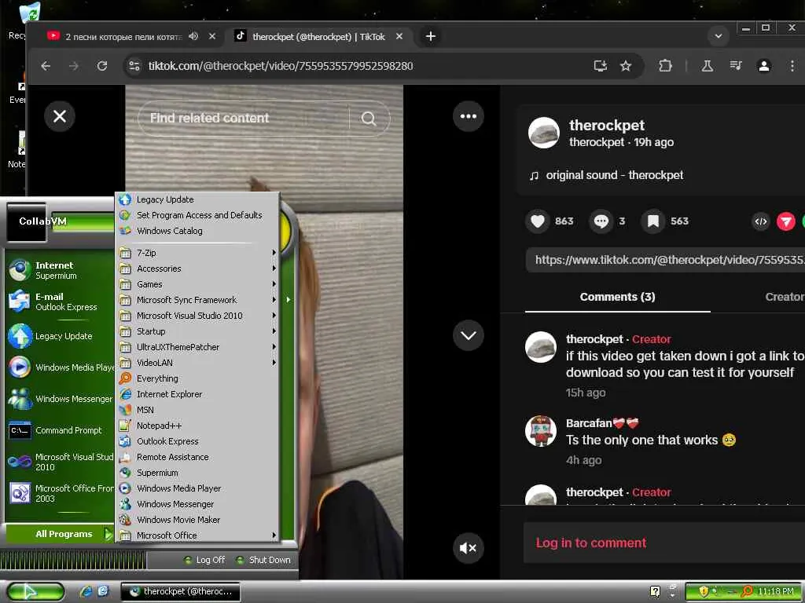Image resolution: width=805 pixels, height=603 pixels.
Task: Go to next video with down chevron
Action: point(469,335)
